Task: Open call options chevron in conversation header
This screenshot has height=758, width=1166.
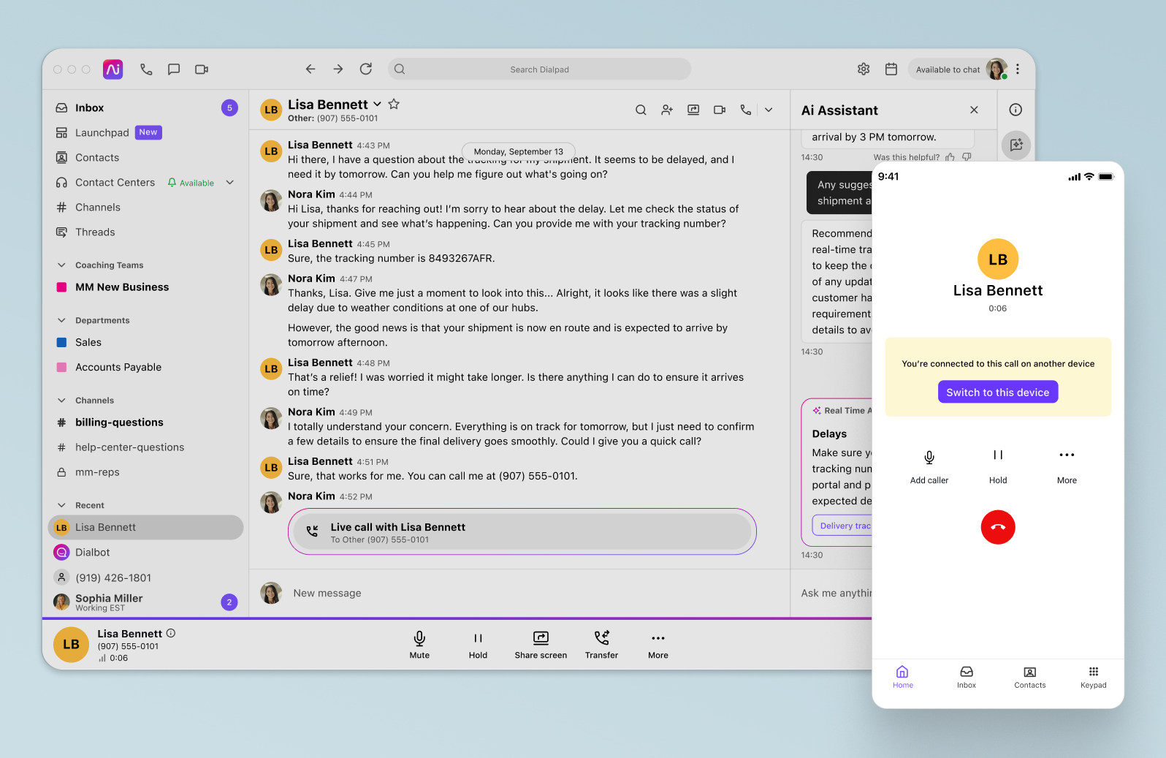Action: click(x=769, y=110)
